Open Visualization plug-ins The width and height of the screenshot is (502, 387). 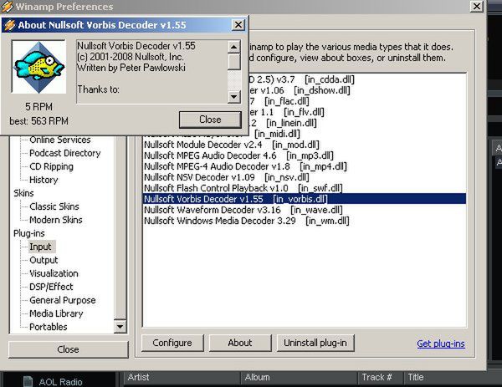(x=54, y=273)
